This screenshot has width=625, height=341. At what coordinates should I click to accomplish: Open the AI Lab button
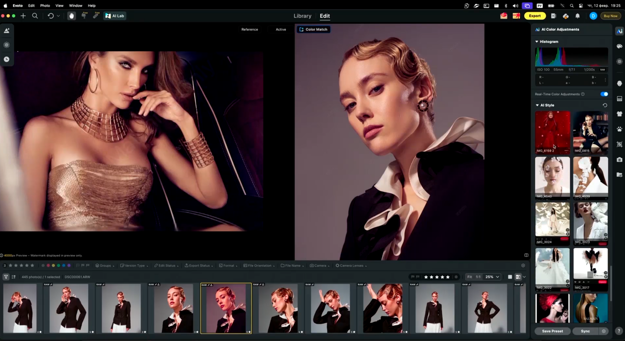(x=115, y=16)
